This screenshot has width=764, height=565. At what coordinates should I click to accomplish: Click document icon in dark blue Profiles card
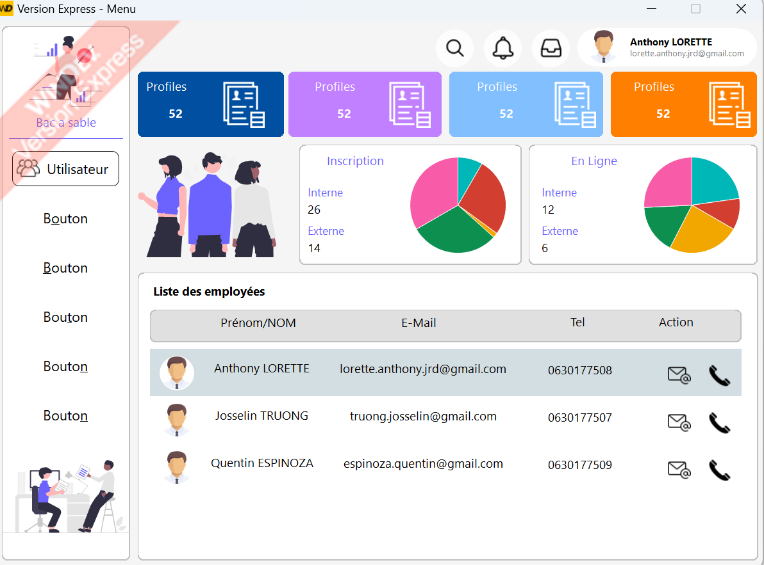click(x=244, y=104)
